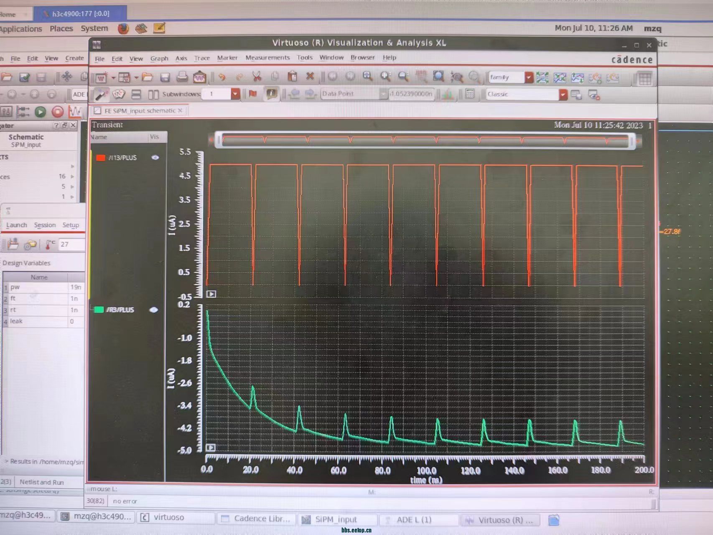Toggle visibility eye for /I13/PLUS trace
Screen dimensions: 713x535
click(x=155, y=158)
